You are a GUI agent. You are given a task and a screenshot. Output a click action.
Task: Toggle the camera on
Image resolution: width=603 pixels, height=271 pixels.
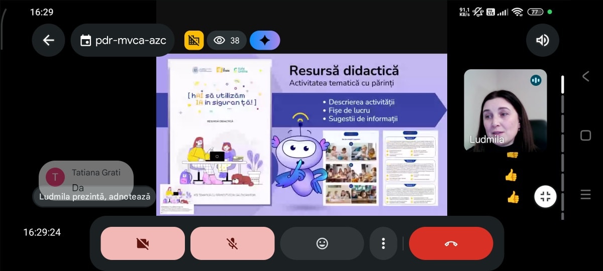click(x=143, y=243)
